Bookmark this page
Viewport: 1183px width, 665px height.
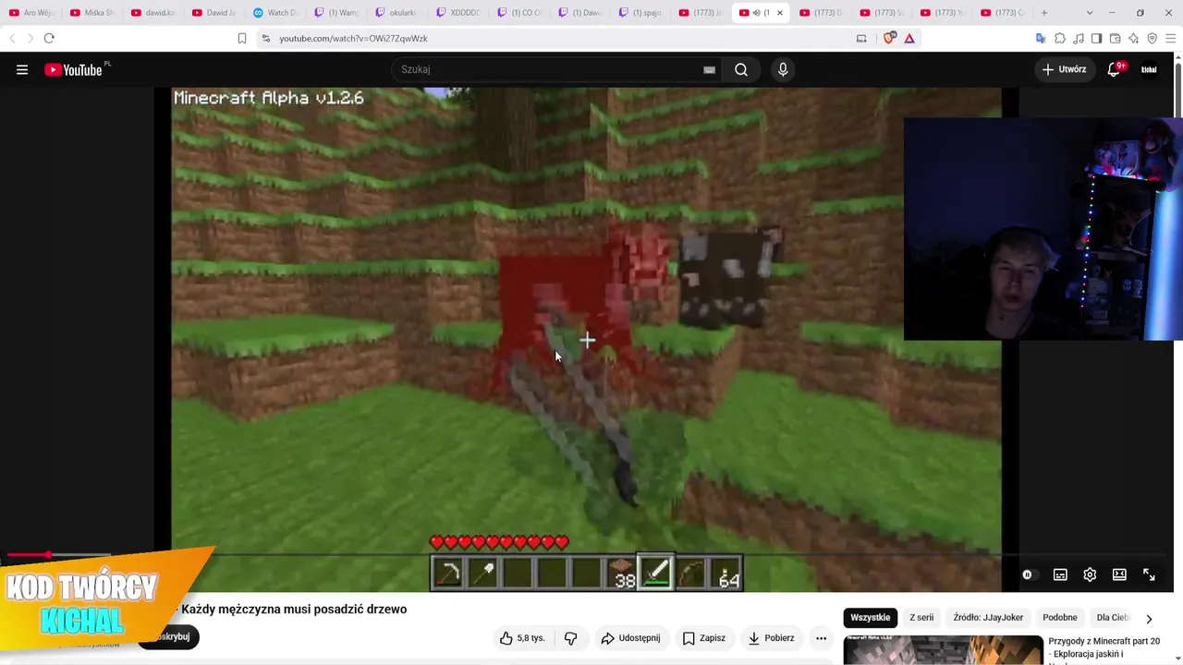[x=242, y=38]
